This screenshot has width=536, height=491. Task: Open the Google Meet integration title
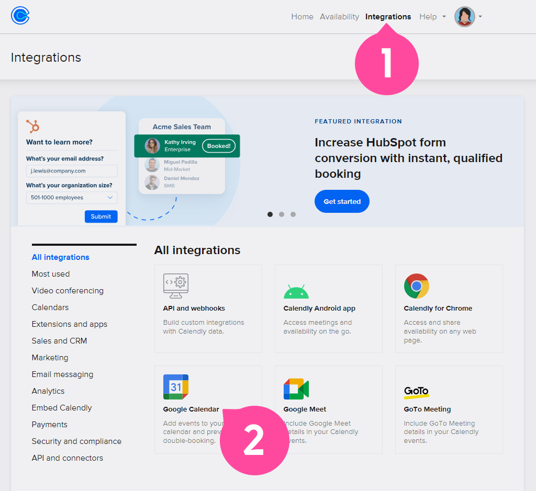(305, 409)
